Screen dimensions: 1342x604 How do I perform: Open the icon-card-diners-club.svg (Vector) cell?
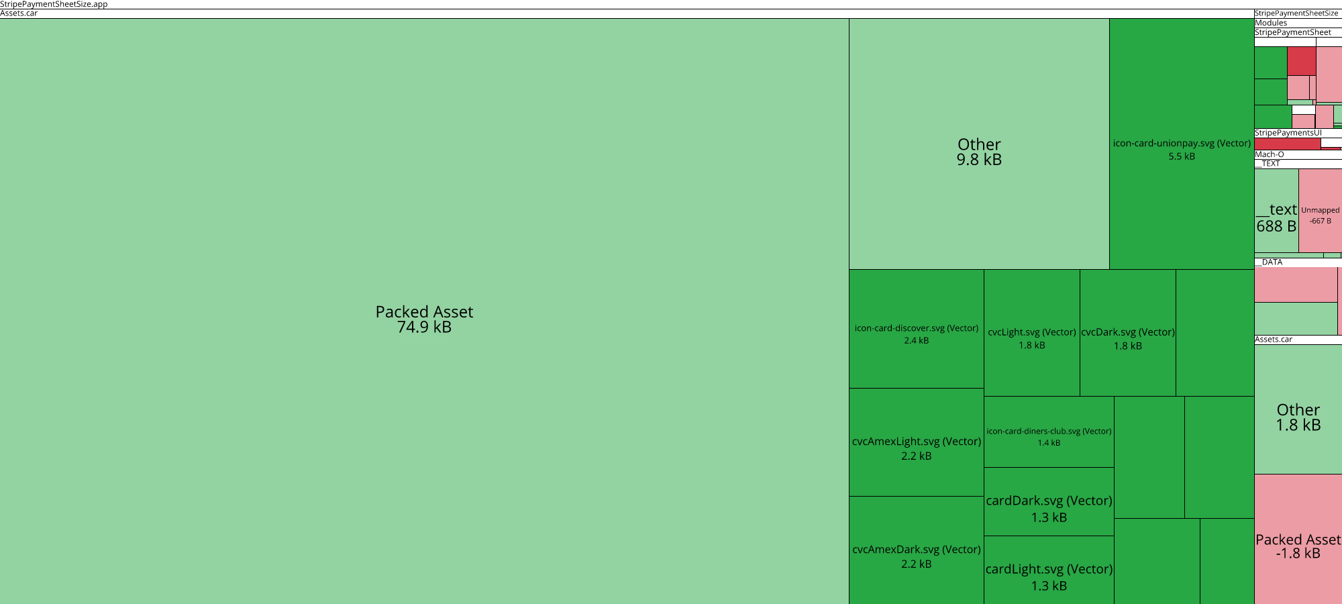[1048, 436]
